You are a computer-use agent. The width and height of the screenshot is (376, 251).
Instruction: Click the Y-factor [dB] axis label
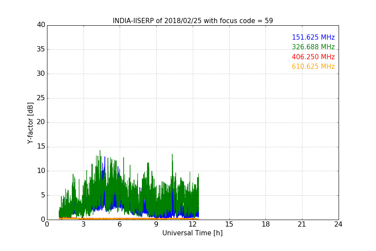(30, 123)
